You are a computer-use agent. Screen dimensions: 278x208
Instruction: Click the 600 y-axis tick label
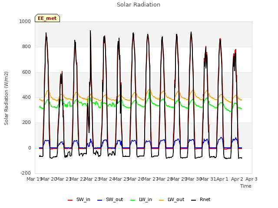pos(26,72)
